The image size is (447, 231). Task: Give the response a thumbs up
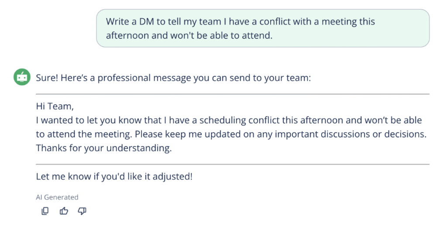pos(64,211)
